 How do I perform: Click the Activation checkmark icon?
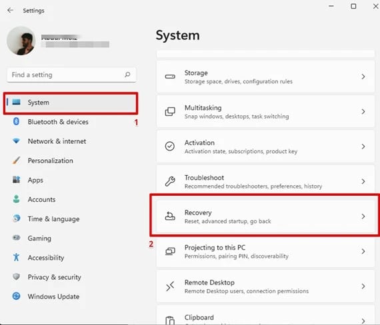(x=170, y=147)
